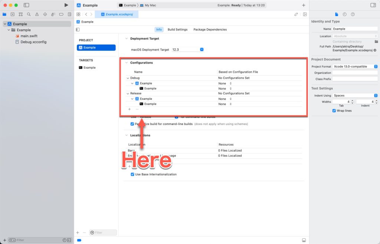Add a target with the plus button

click(78, 233)
